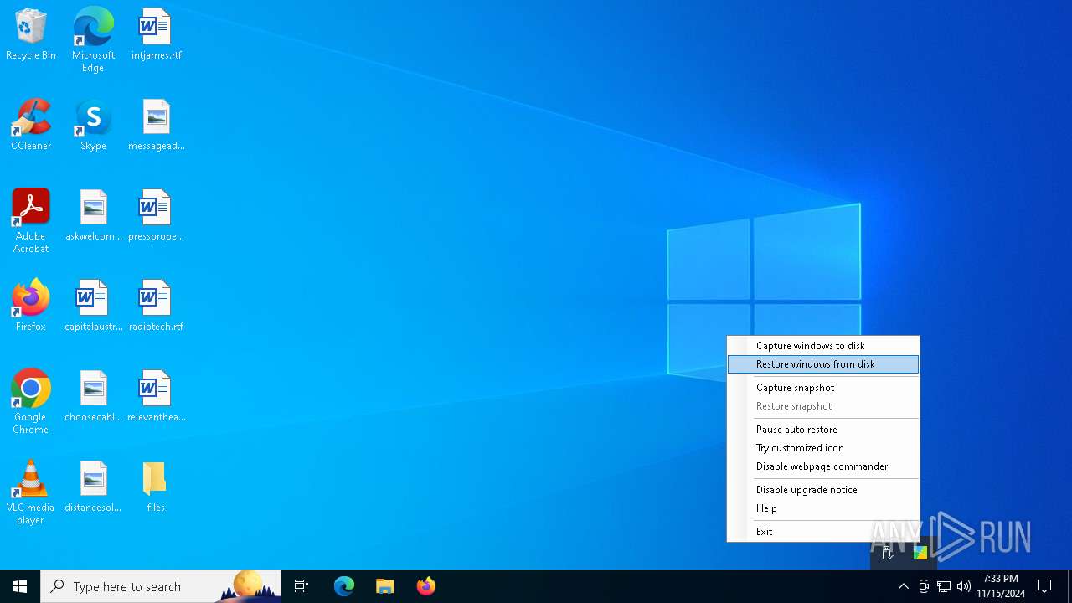Click the colorful window-restore tray icon
The width and height of the screenshot is (1072, 603).
pyautogui.click(x=920, y=552)
